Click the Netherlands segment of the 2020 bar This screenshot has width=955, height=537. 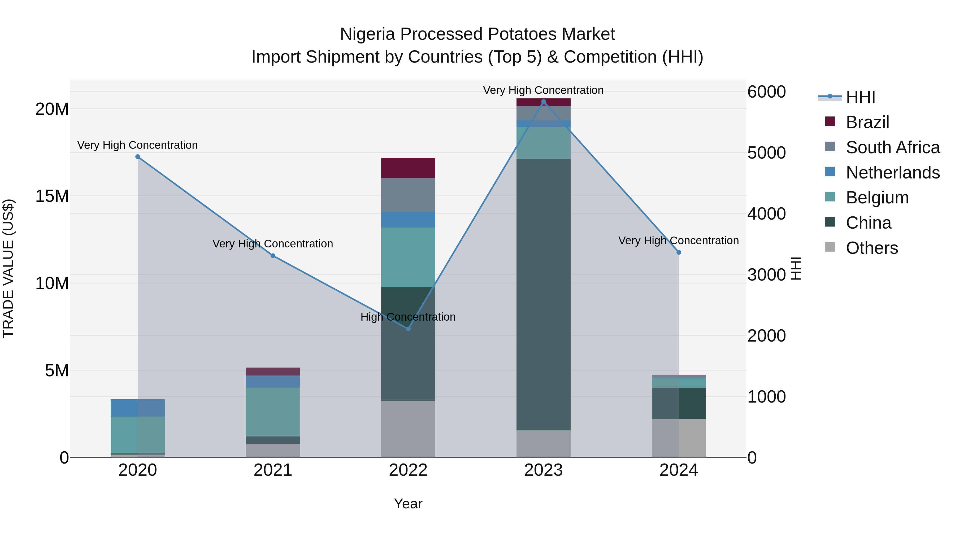click(x=137, y=408)
